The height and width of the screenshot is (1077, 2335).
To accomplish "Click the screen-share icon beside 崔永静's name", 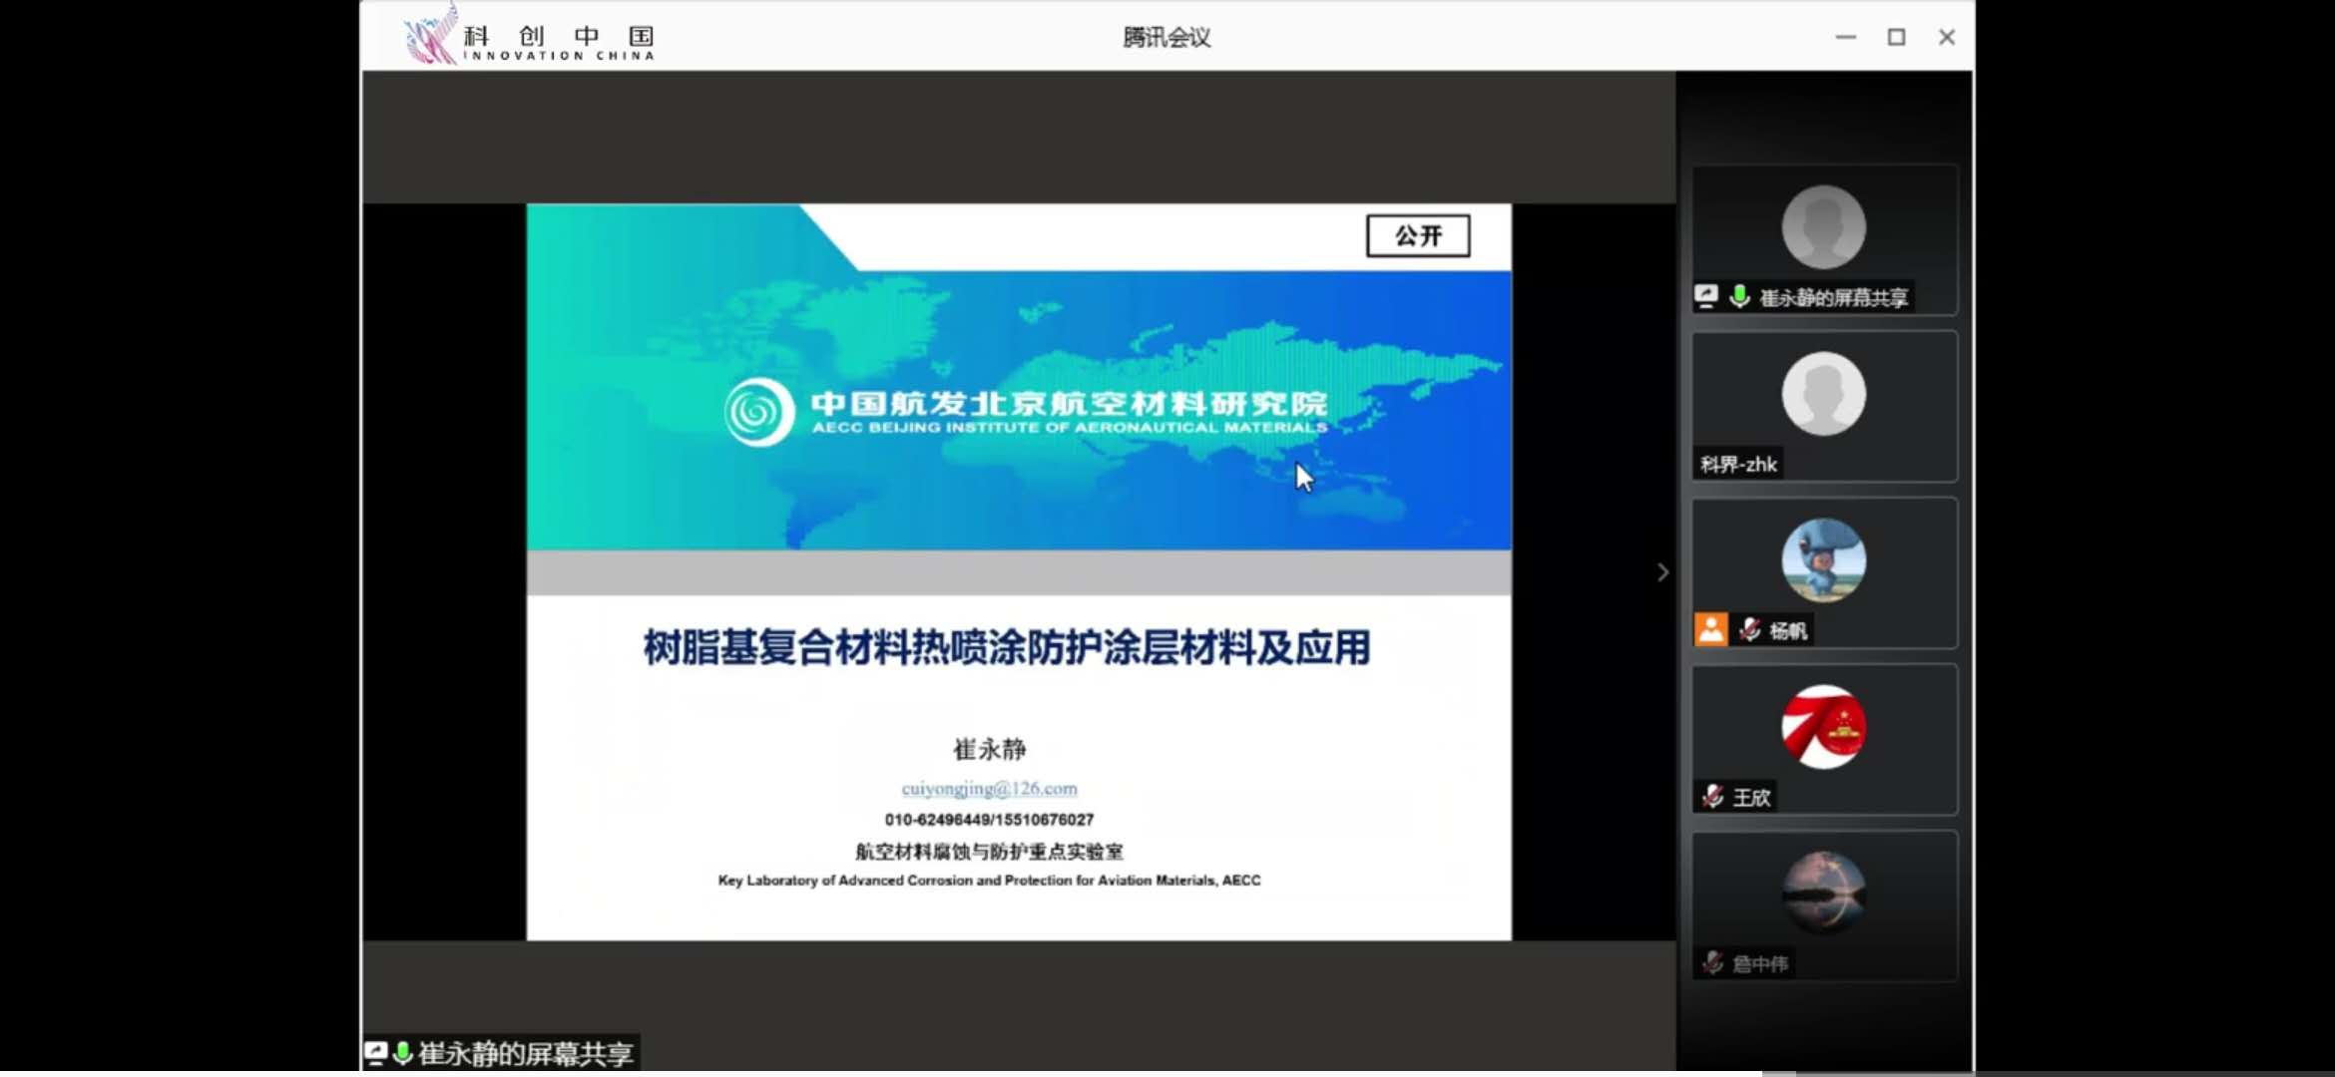I will tap(1706, 296).
